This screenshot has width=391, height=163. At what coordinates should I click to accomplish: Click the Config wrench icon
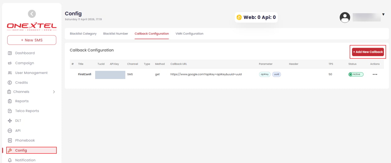click(10, 150)
